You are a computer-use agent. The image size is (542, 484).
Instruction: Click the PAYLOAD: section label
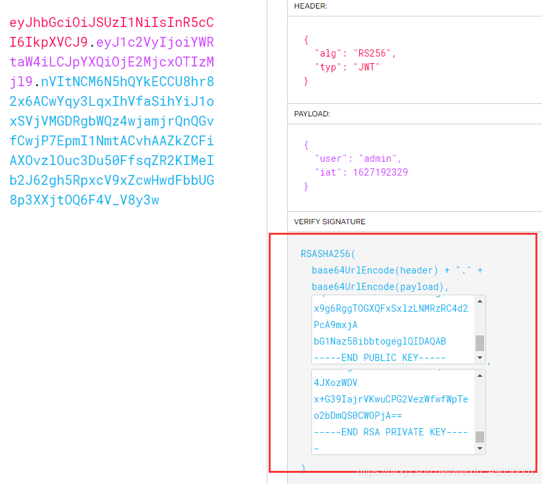pos(312,114)
